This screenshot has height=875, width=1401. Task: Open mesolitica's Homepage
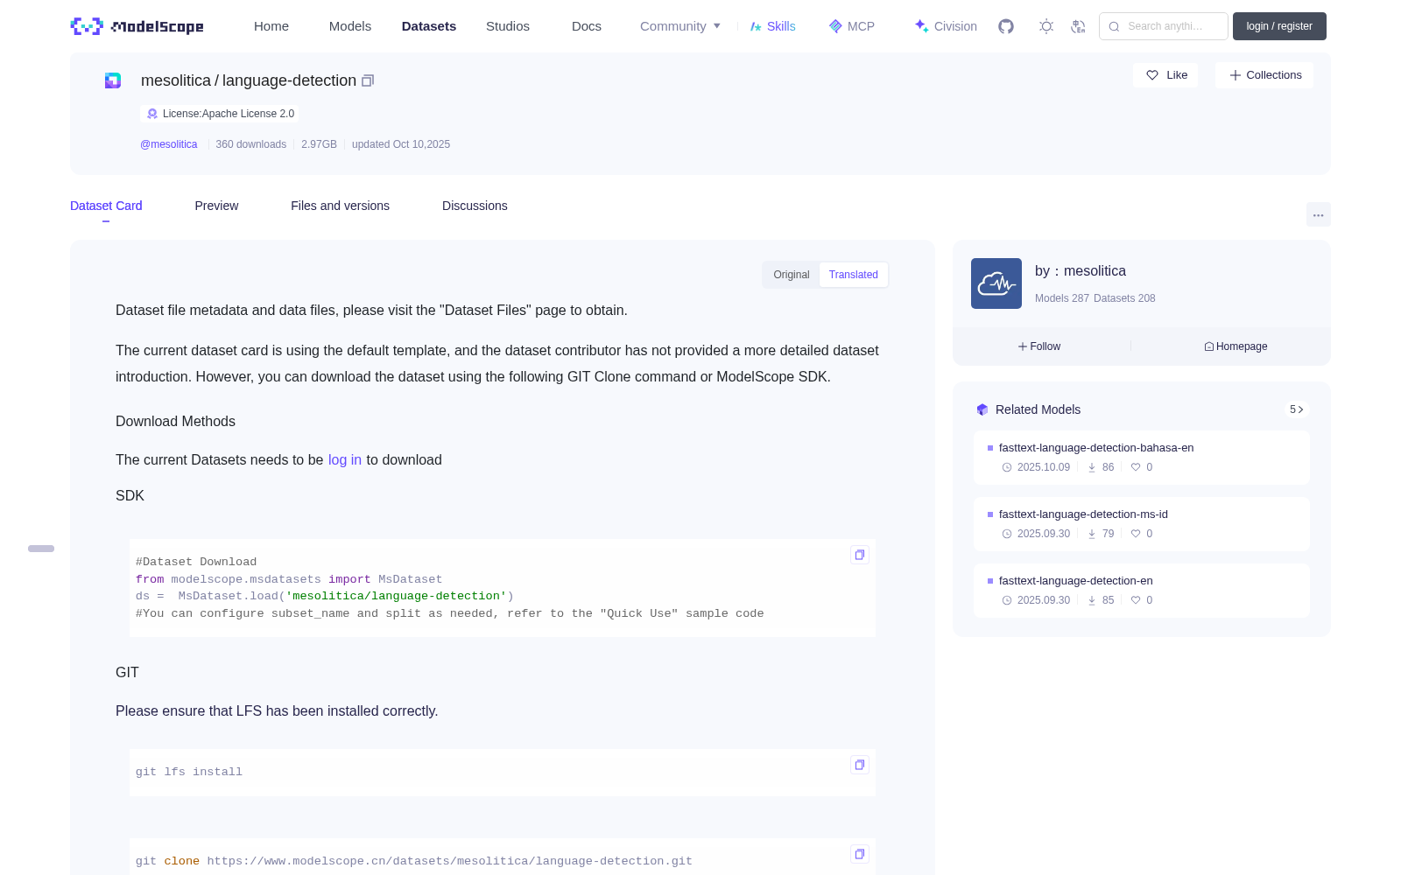pyautogui.click(x=1236, y=346)
